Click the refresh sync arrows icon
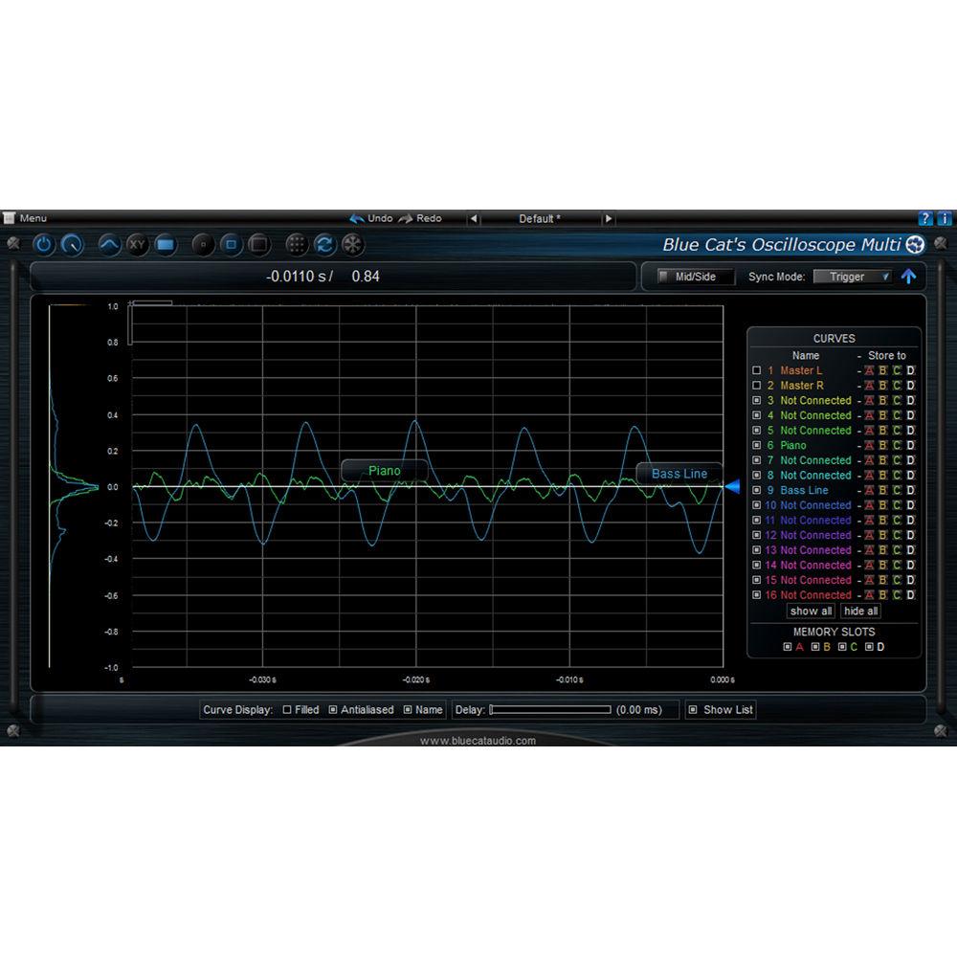Image resolution: width=957 pixels, height=957 pixels. click(x=324, y=245)
